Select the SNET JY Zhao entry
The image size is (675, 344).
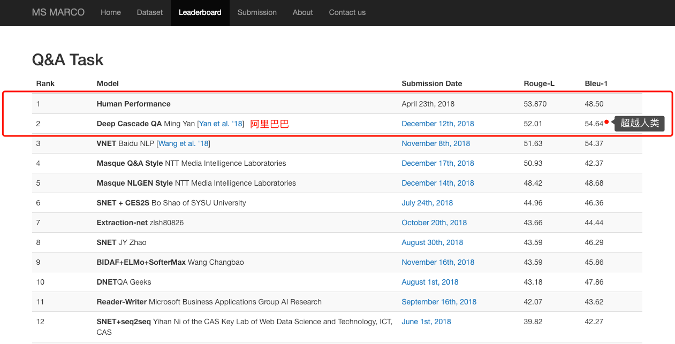(x=121, y=242)
